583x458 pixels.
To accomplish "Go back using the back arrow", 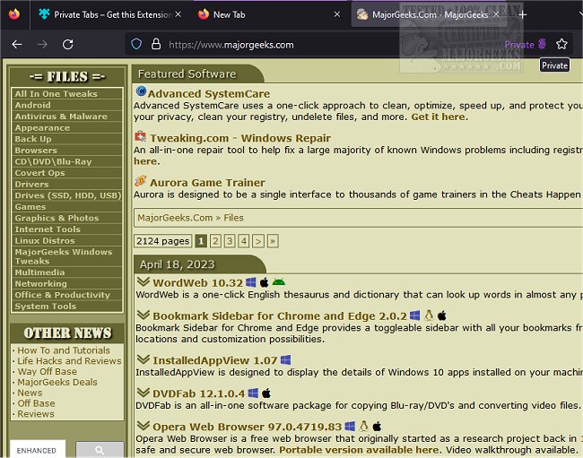I will (x=17, y=44).
